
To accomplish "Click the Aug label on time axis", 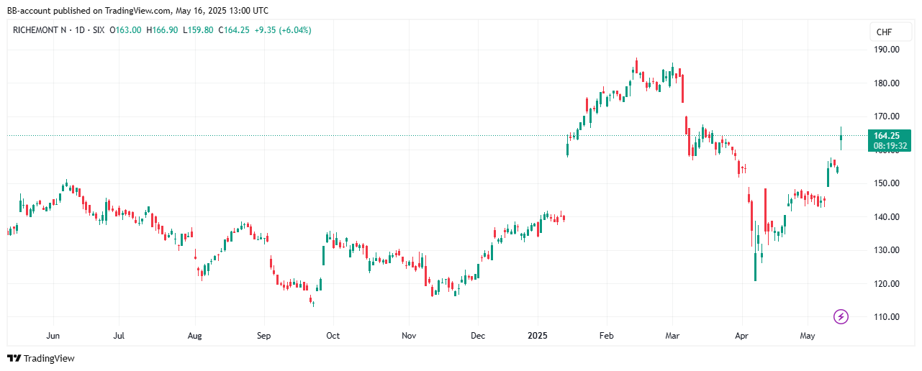I will coord(194,336).
